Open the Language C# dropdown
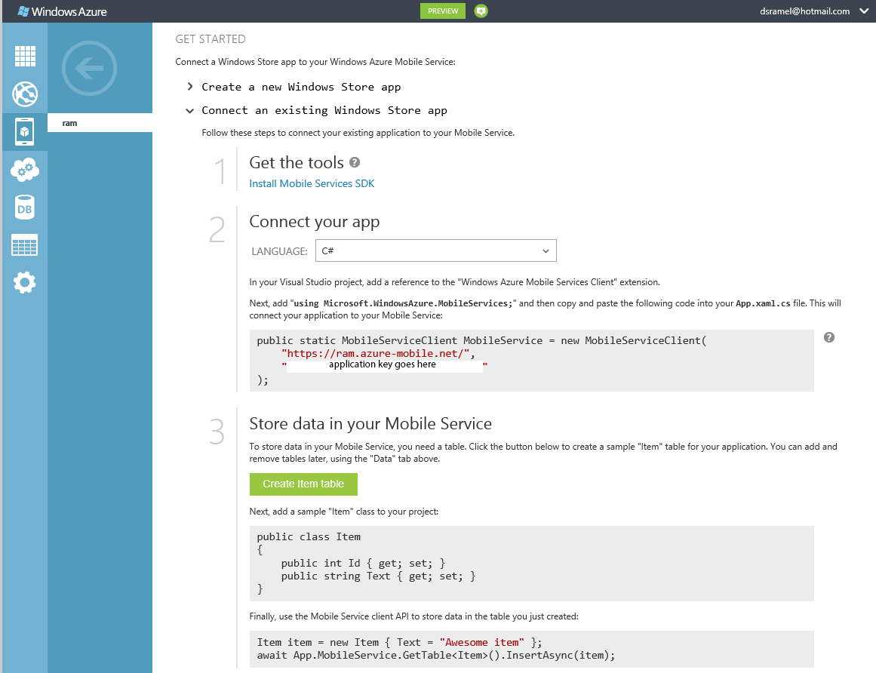This screenshot has width=876, height=673. (435, 250)
